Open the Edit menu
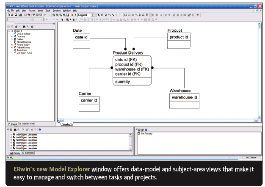 (x=18, y=11)
